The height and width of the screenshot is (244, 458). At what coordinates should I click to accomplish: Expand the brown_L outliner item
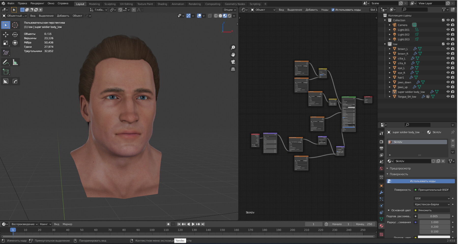point(390,49)
